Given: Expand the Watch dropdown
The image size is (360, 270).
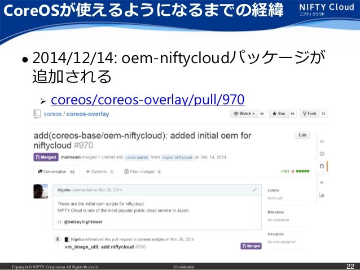Looking at the screenshot, I should tap(244, 113).
